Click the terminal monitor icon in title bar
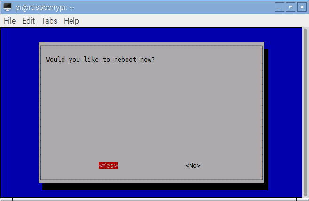309x201 pixels. (x=8, y=8)
